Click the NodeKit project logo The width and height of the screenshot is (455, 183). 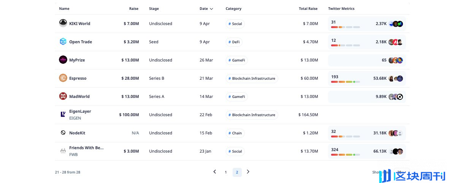(x=63, y=133)
